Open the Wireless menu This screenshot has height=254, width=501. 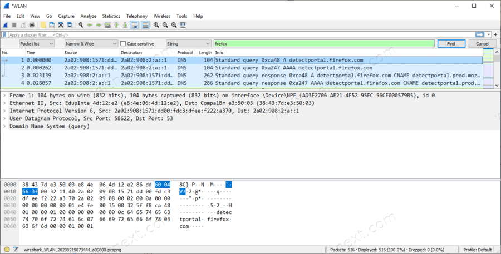click(x=161, y=16)
